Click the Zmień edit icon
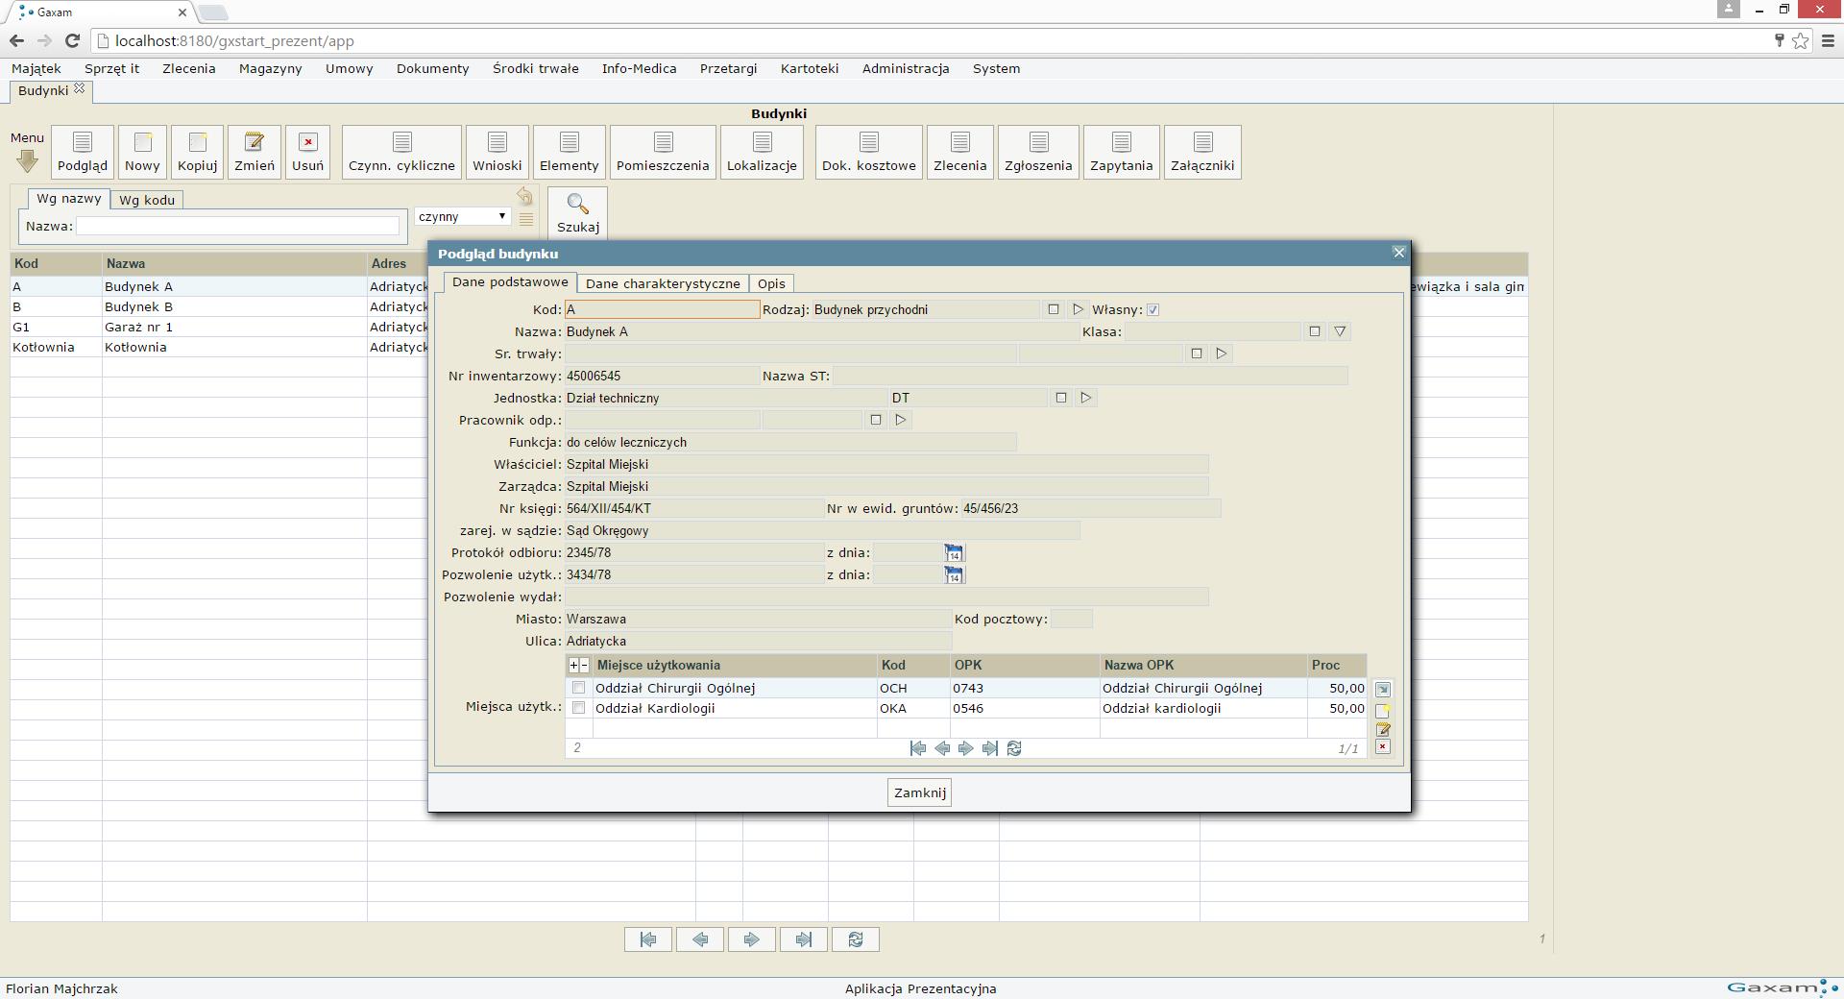 (255, 152)
